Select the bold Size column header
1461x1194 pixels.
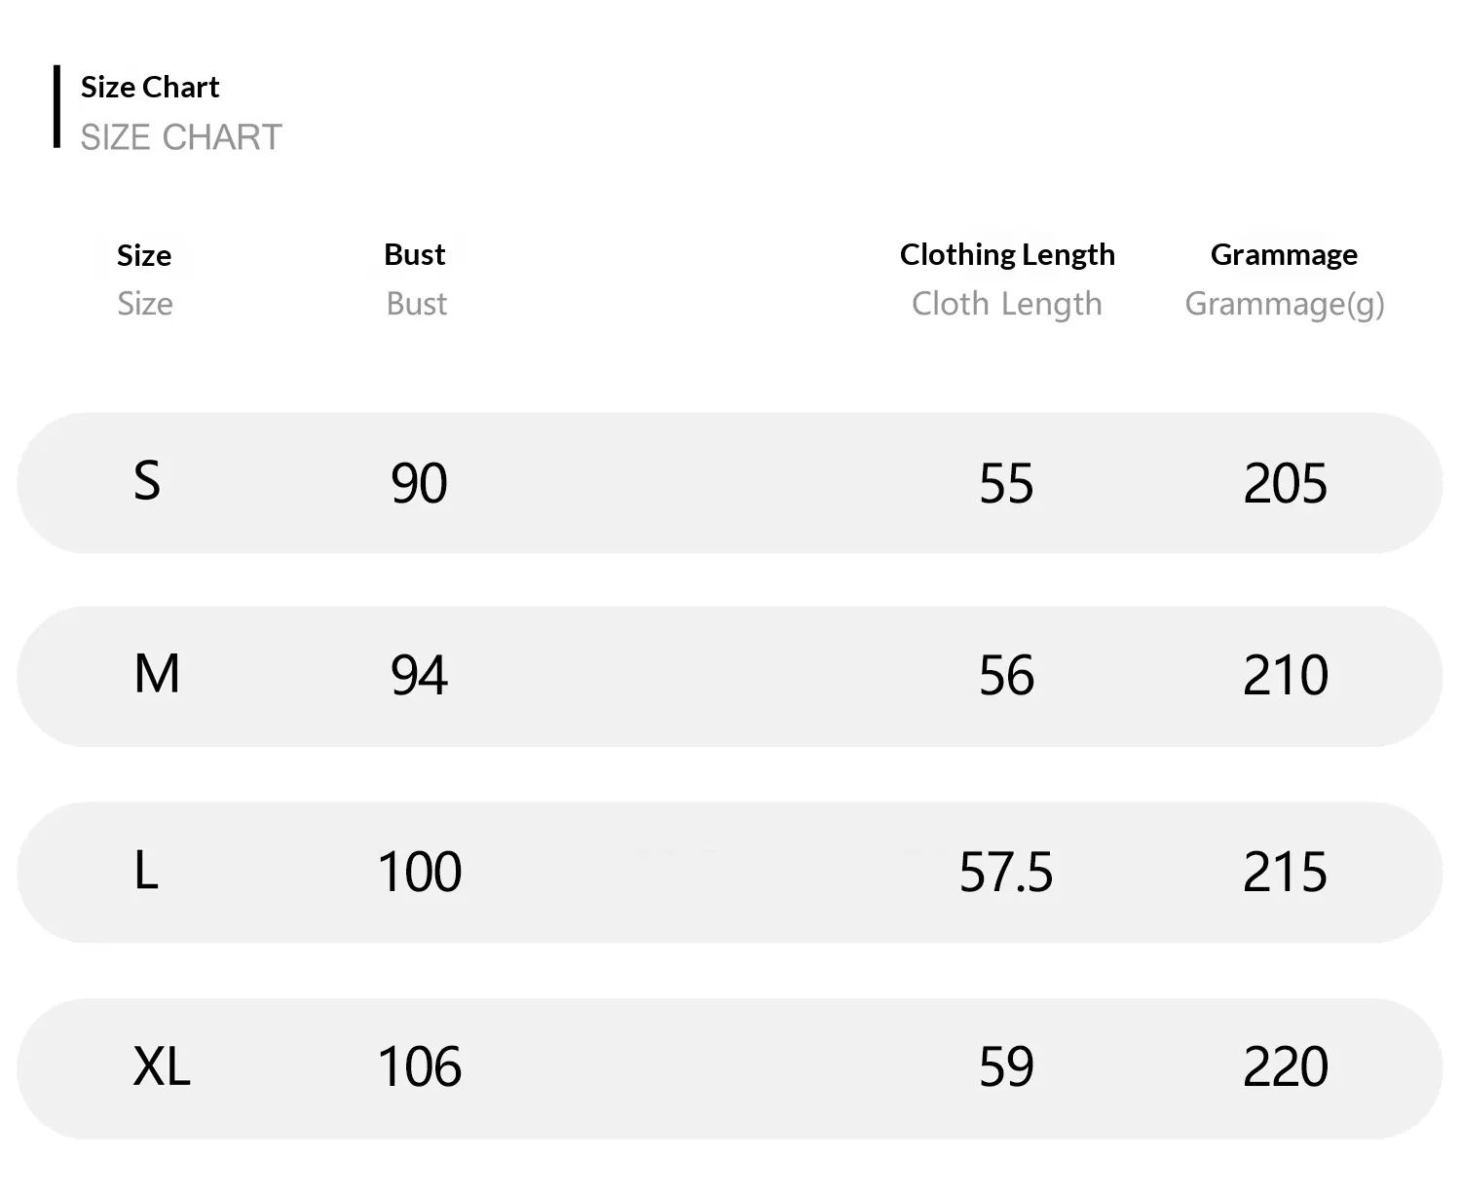(144, 255)
